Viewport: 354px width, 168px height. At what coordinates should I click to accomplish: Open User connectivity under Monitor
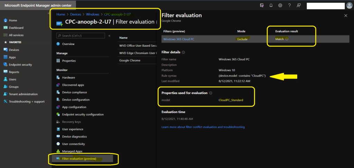pyautogui.click(x=73, y=144)
